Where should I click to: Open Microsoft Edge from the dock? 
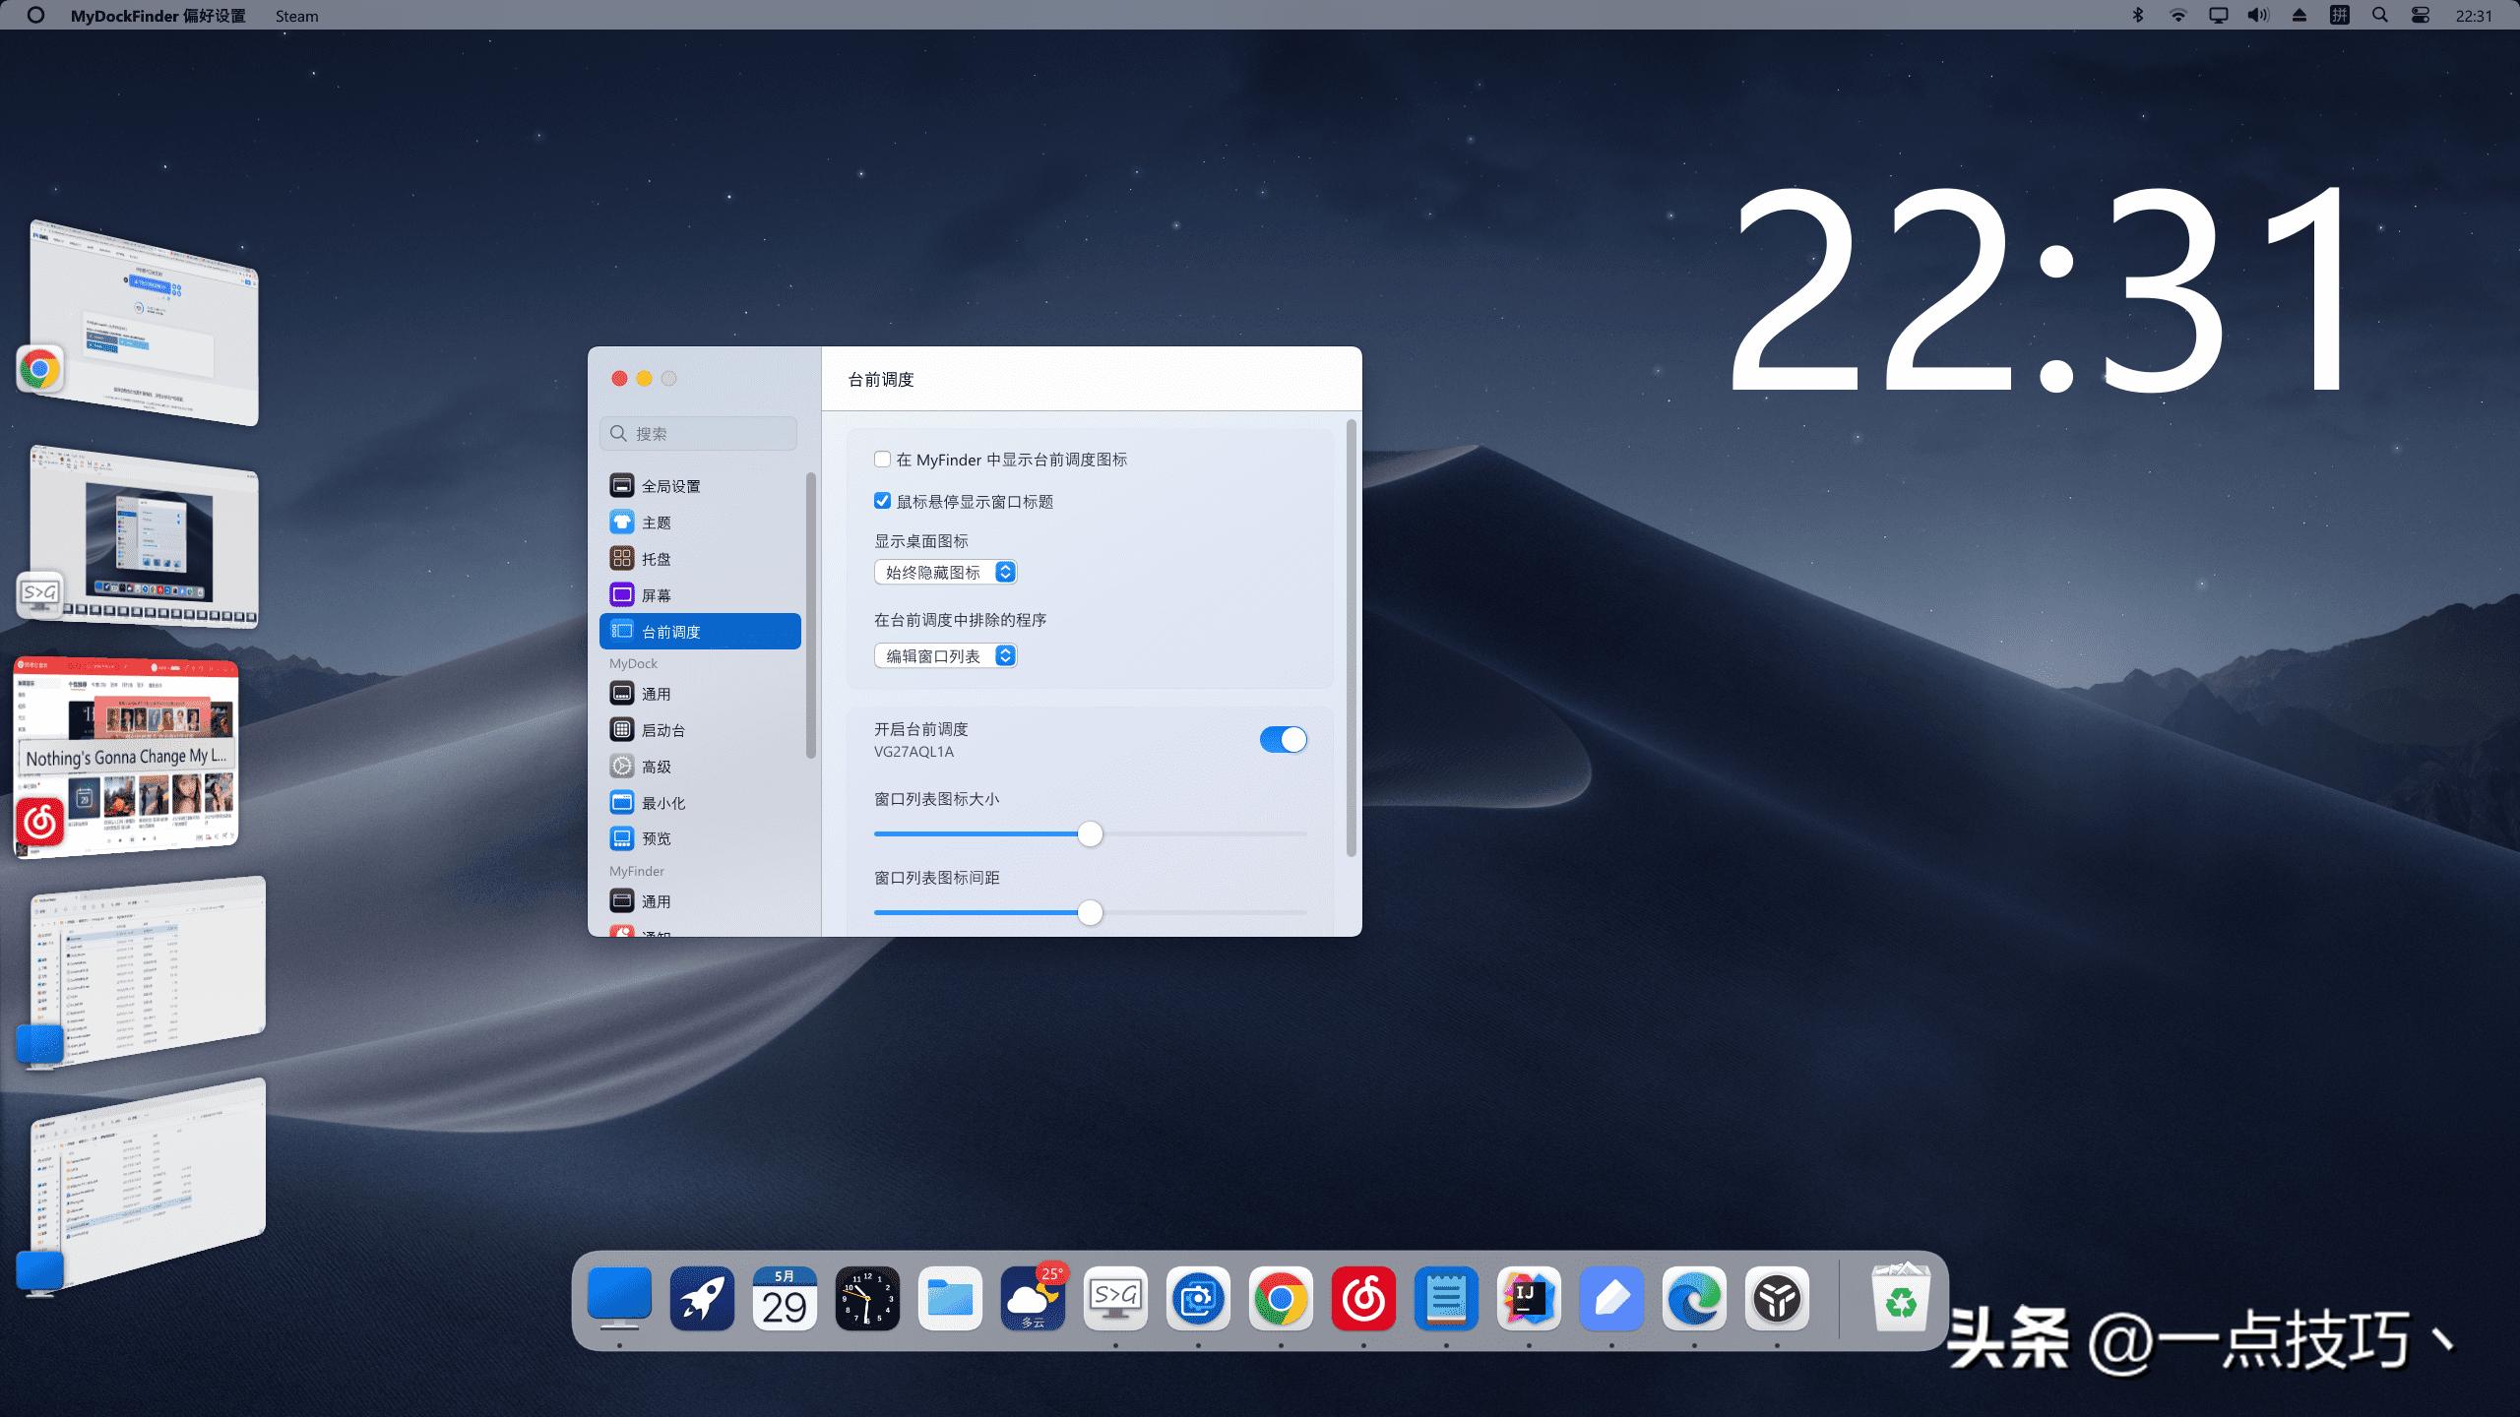point(1694,1299)
